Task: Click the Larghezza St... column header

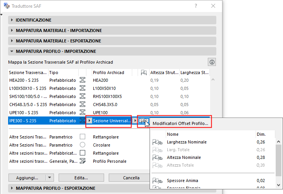Action: click(x=195, y=73)
